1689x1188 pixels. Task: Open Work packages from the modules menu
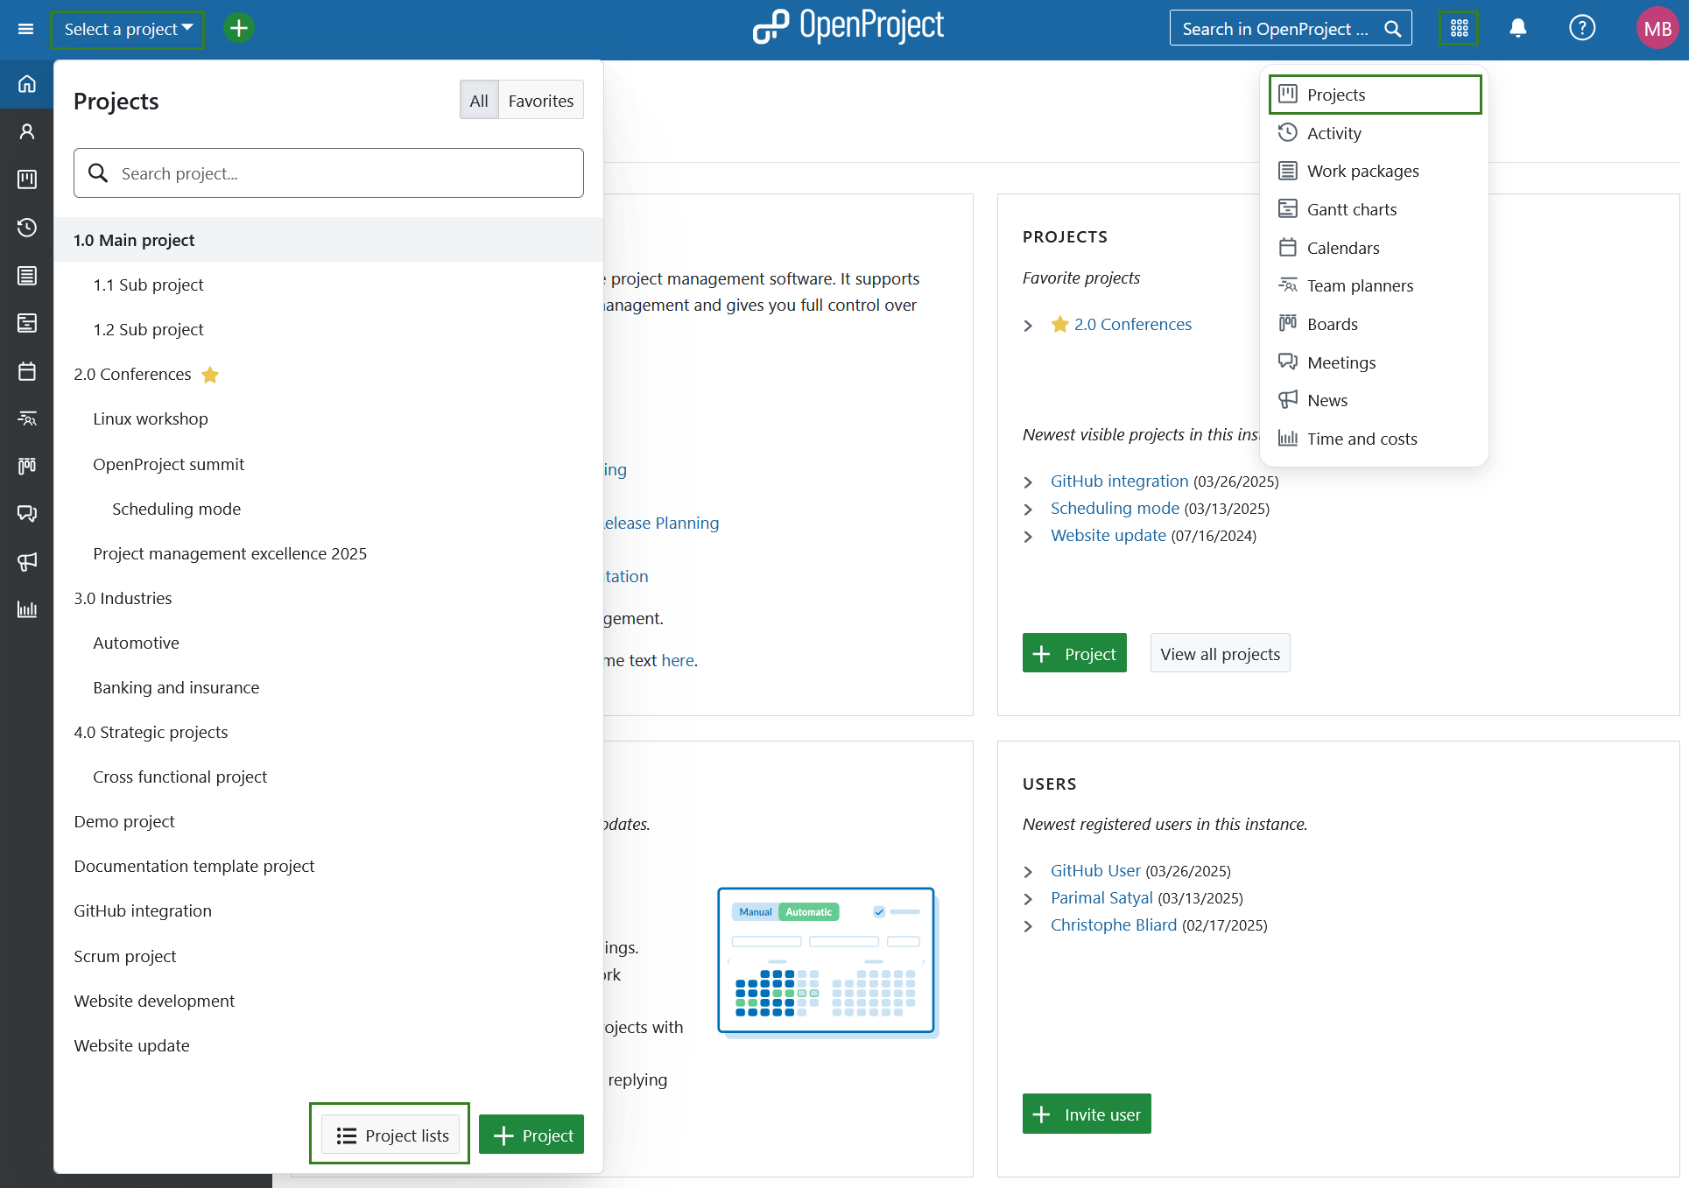pyautogui.click(x=1362, y=171)
